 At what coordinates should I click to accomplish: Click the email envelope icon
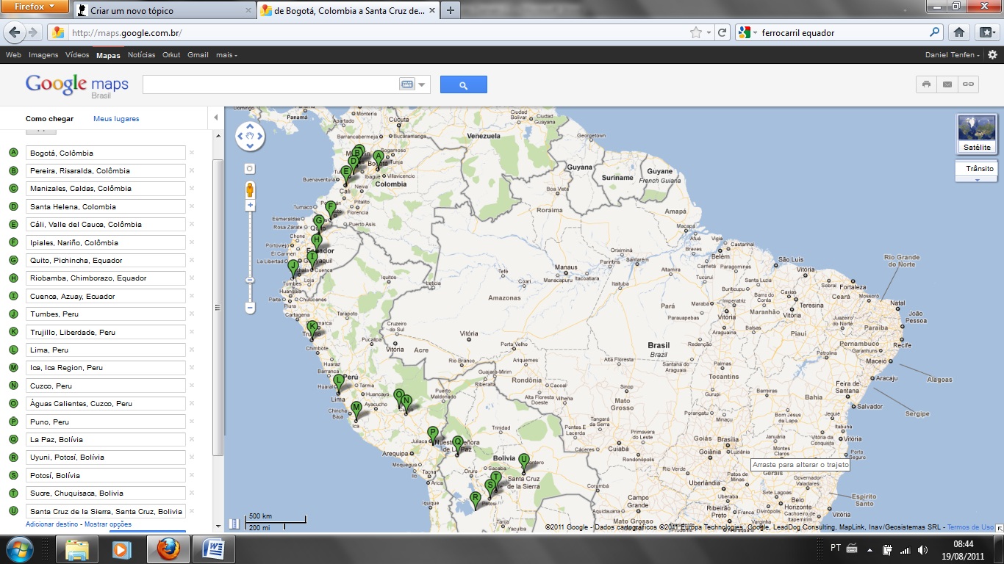click(947, 84)
